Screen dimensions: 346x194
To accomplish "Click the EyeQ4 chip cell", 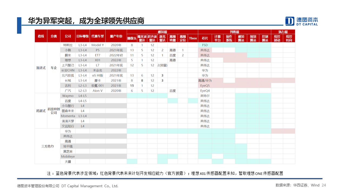I will click(x=205, y=91).
